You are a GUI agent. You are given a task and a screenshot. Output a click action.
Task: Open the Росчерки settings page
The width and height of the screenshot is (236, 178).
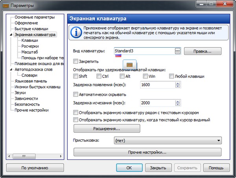click(30, 46)
